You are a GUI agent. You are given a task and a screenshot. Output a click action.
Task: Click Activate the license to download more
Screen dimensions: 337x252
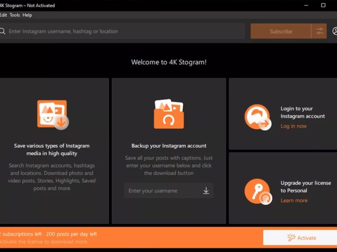(x=43, y=242)
